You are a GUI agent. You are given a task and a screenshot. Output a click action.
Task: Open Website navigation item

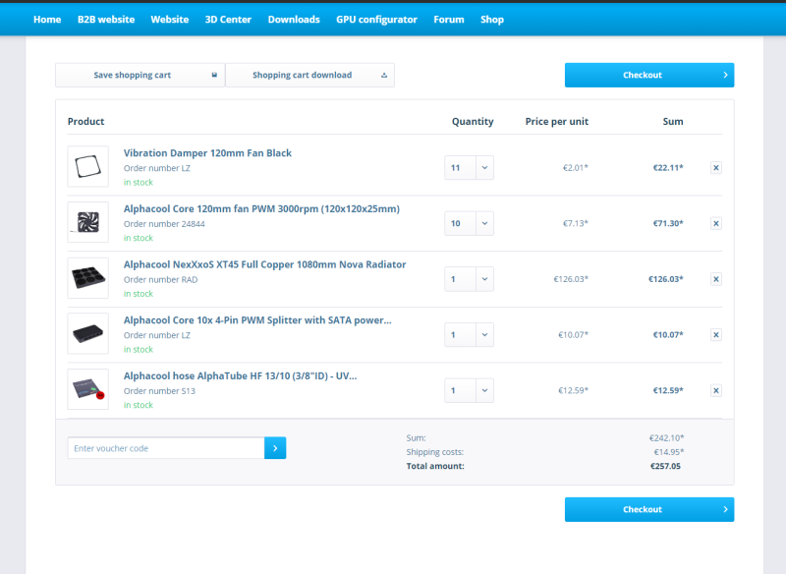click(169, 19)
